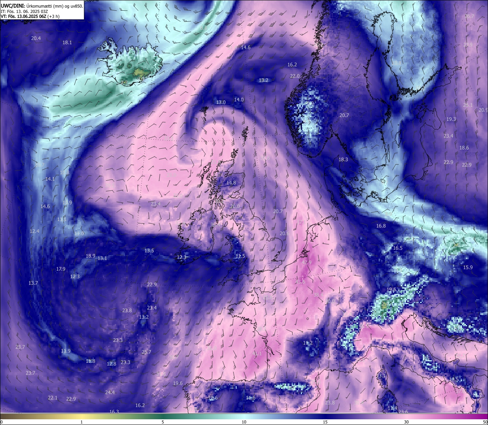Click the 1 tick on color scale

click(x=82, y=422)
